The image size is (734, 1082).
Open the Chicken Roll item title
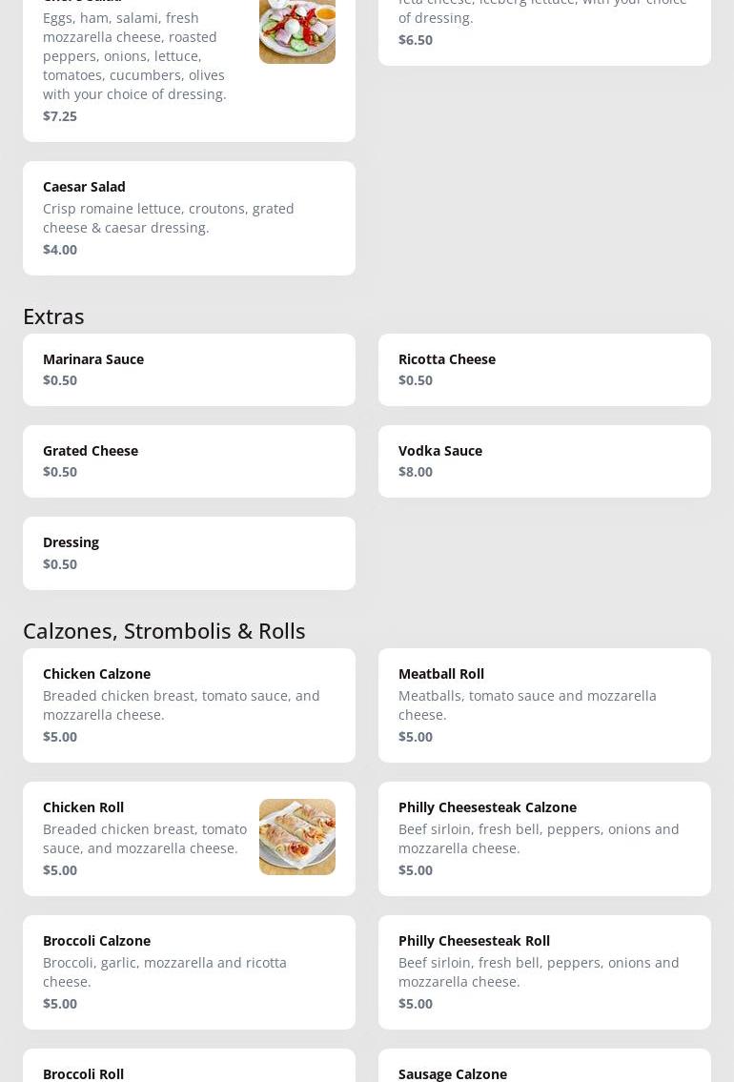(x=83, y=806)
